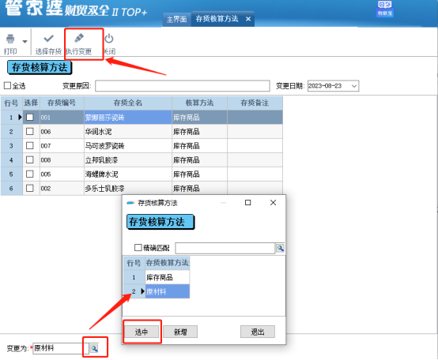Image resolution: width=438 pixels, height=360 pixels.
Task: Expand the 变更日期 date dropdown
Action: 354,86
